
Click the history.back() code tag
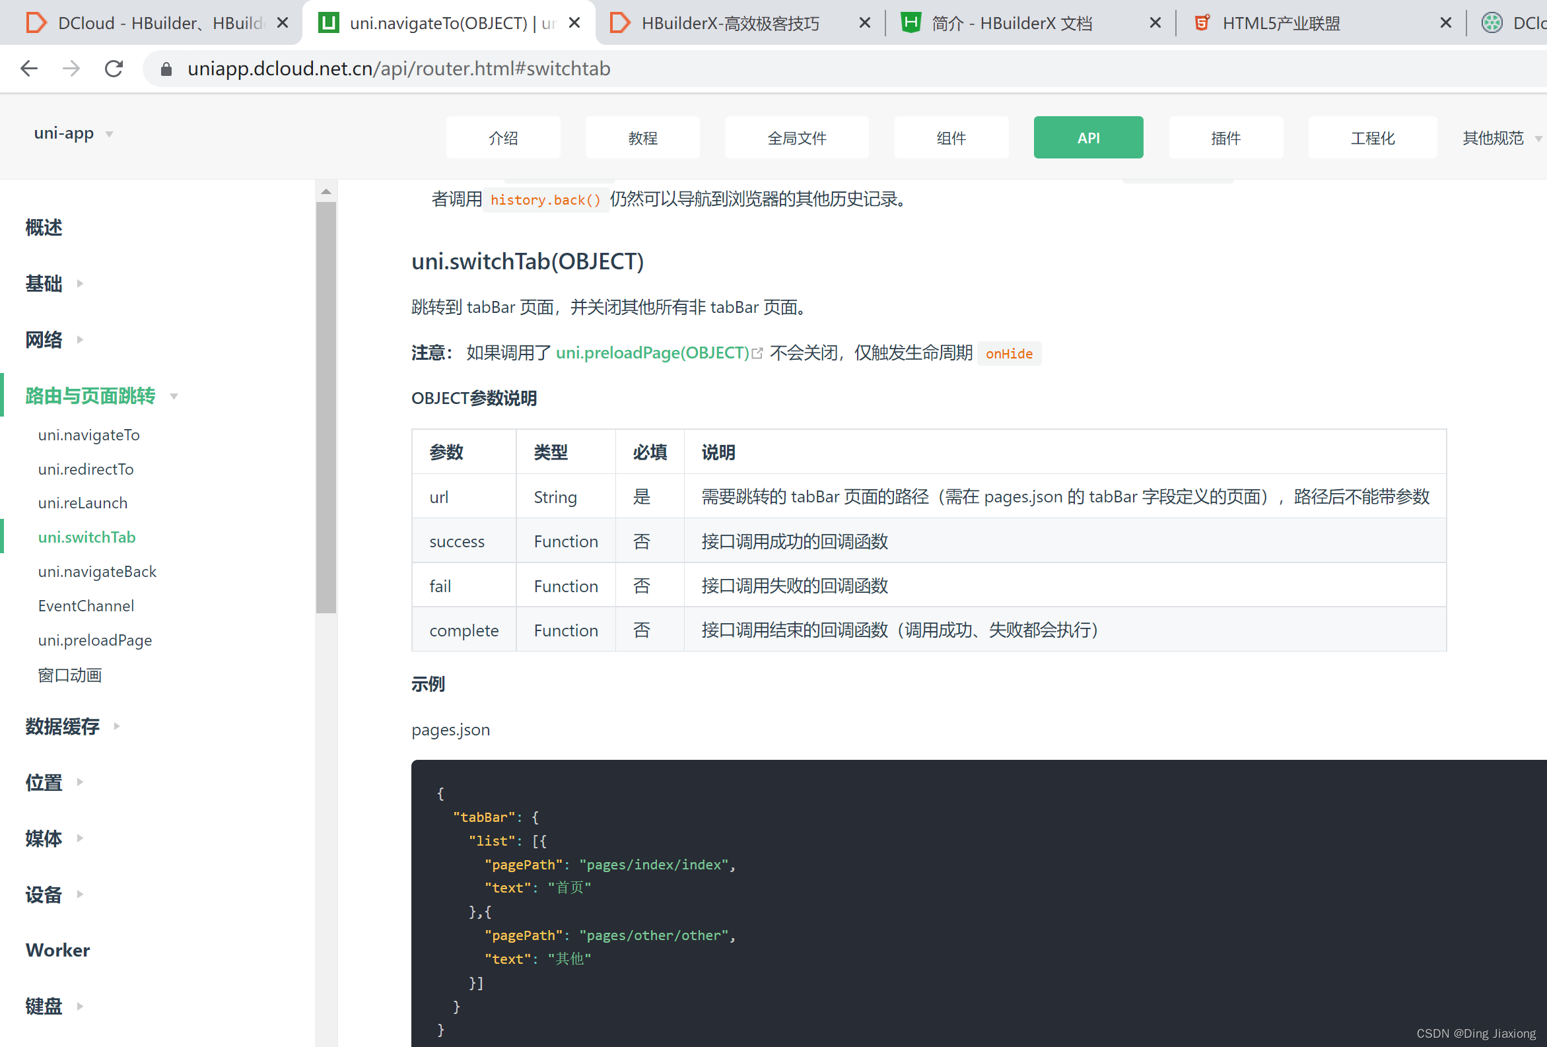[545, 199]
